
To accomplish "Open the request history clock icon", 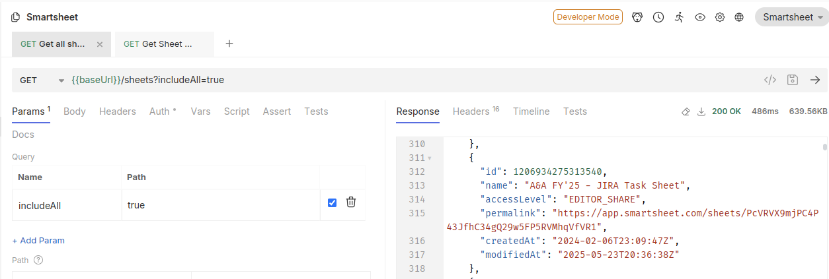I will click(x=658, y=17).
